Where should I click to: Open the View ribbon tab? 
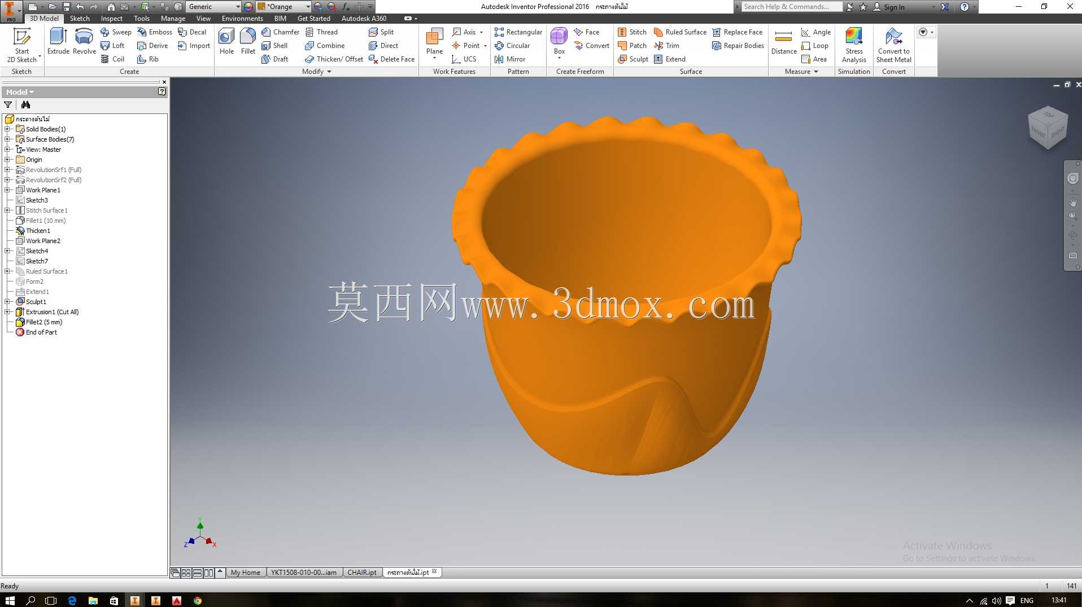click(203, 19)
